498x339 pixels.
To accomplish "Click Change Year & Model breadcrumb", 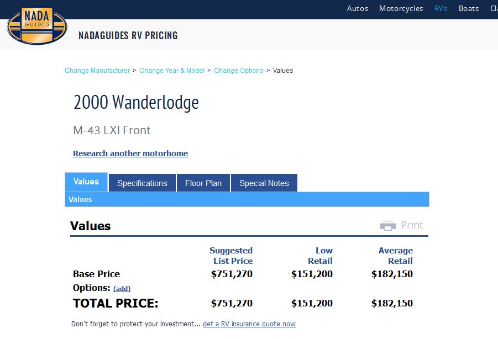I will pyautogui.click(x=172, y=71).
